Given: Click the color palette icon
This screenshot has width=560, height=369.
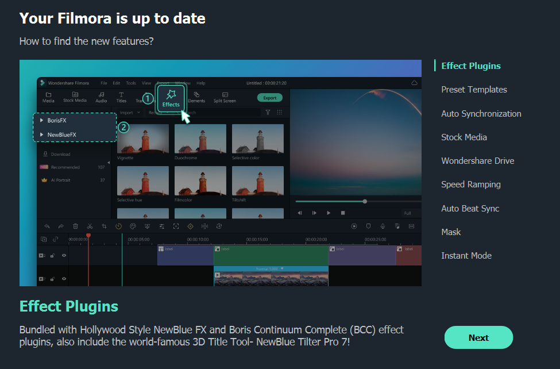Looking at the screenshot, I should [x=133, y=226].
